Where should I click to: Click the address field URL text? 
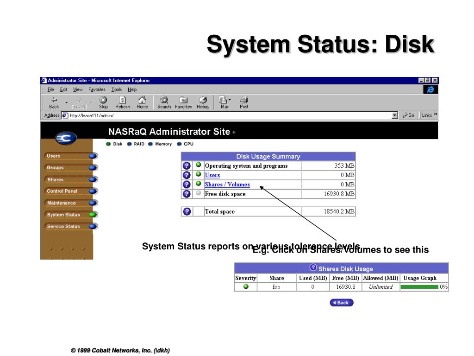tap(92, 115)
